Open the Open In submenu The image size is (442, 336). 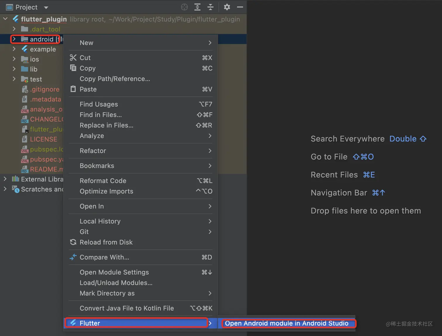click(141, 206)
